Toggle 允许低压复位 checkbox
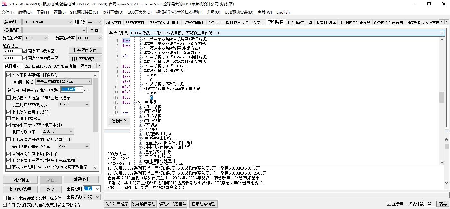Image resolution: width=450 pixels, height=209 pixels. pos(9,125)
